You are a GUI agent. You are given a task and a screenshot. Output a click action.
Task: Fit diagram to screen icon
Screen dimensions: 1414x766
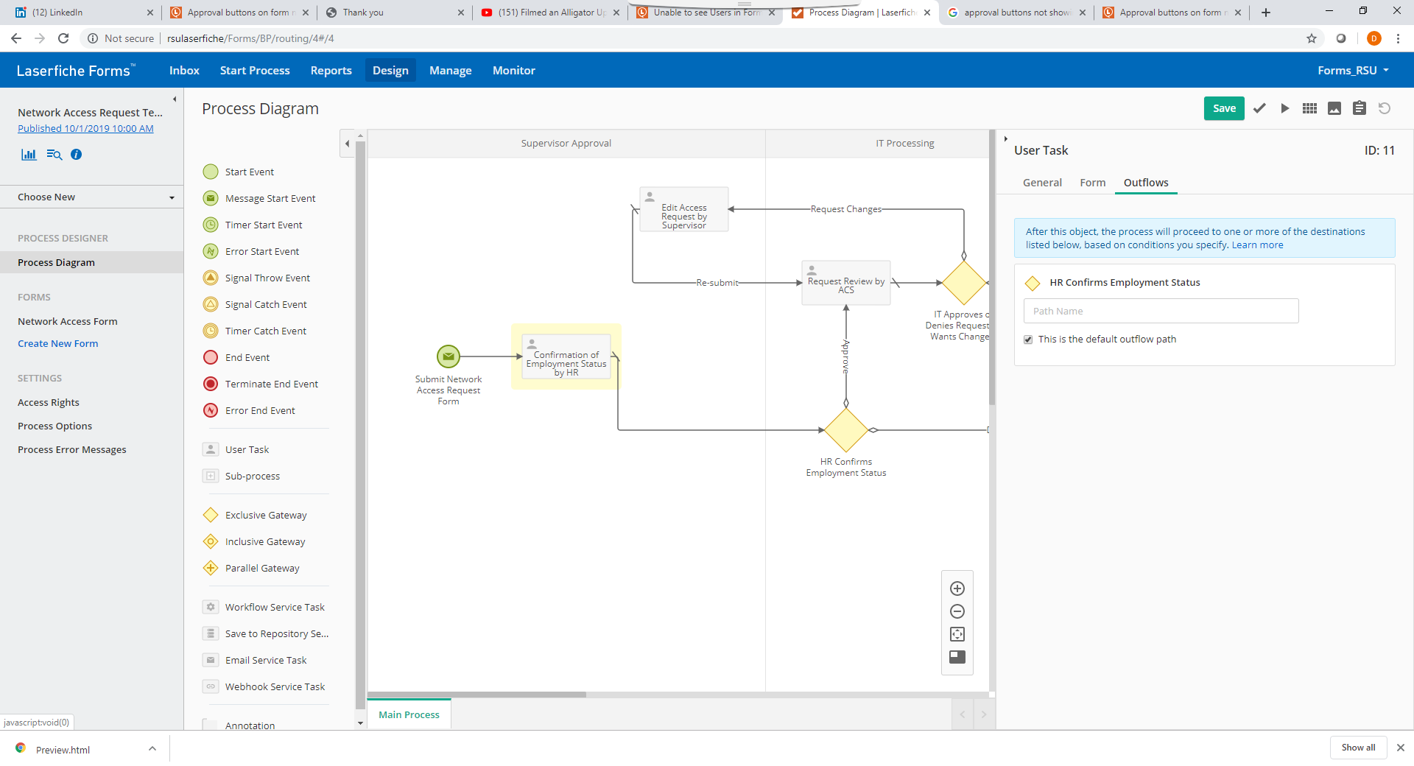pos(957,634)
